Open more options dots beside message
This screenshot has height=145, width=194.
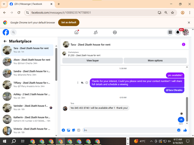tap(78, 83)
